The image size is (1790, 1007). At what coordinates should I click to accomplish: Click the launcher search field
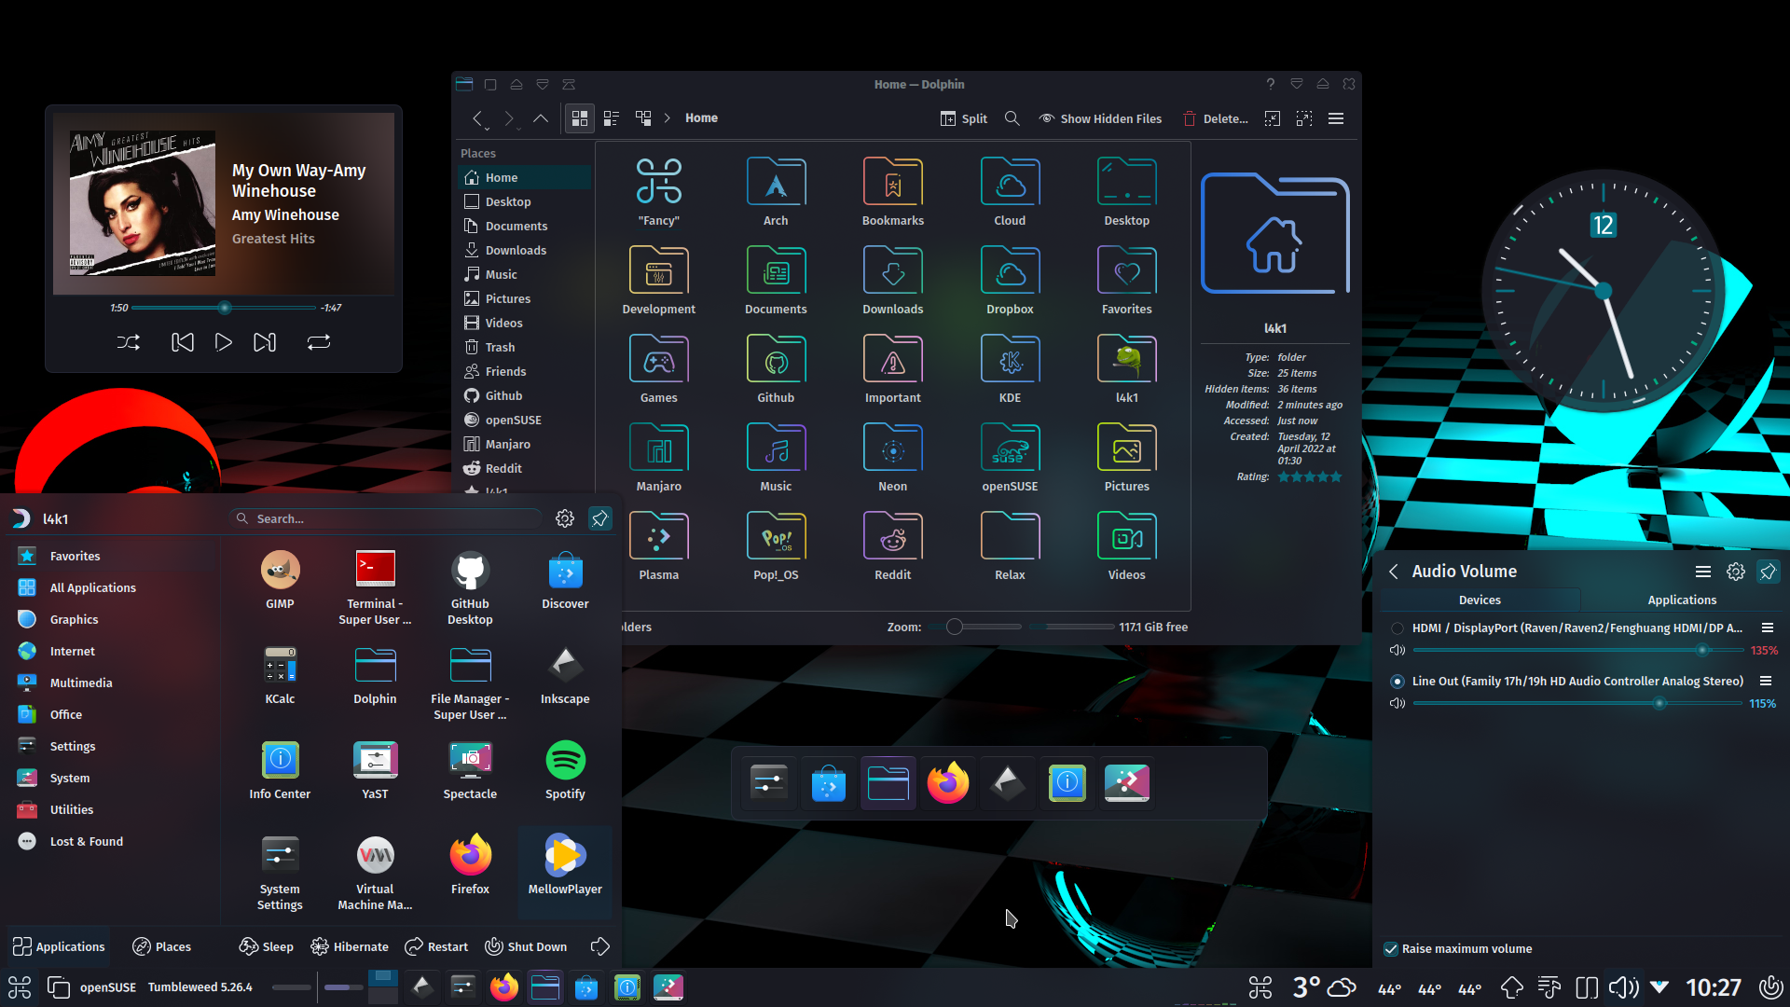coord(385,518)
